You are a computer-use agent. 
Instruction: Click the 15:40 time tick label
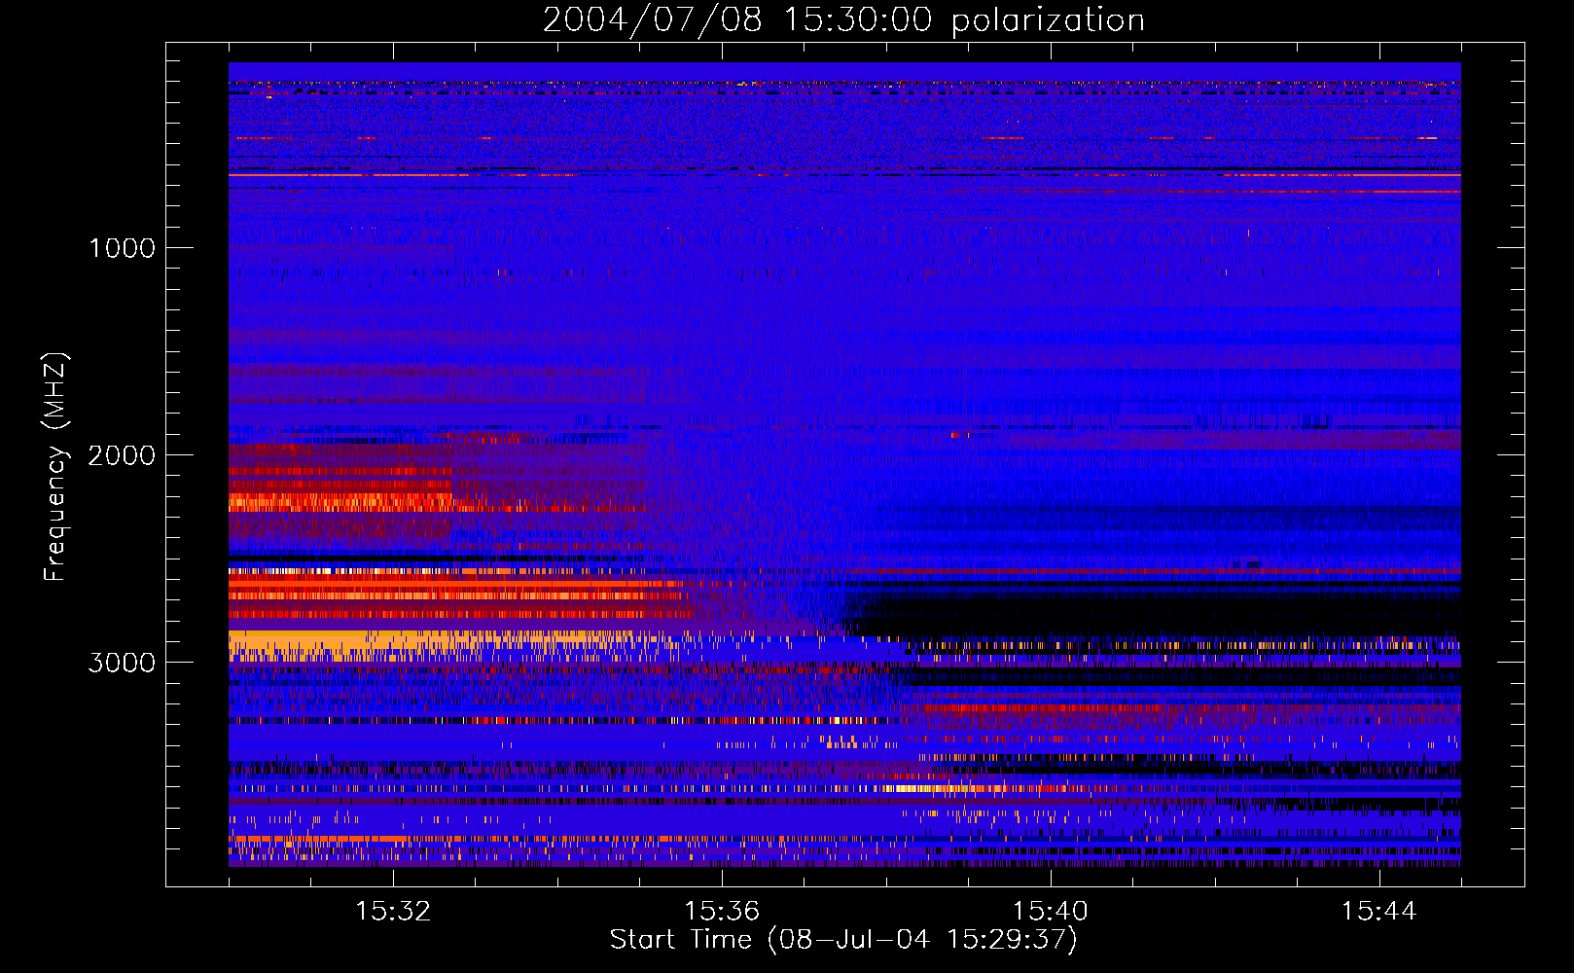[1051, 912]
